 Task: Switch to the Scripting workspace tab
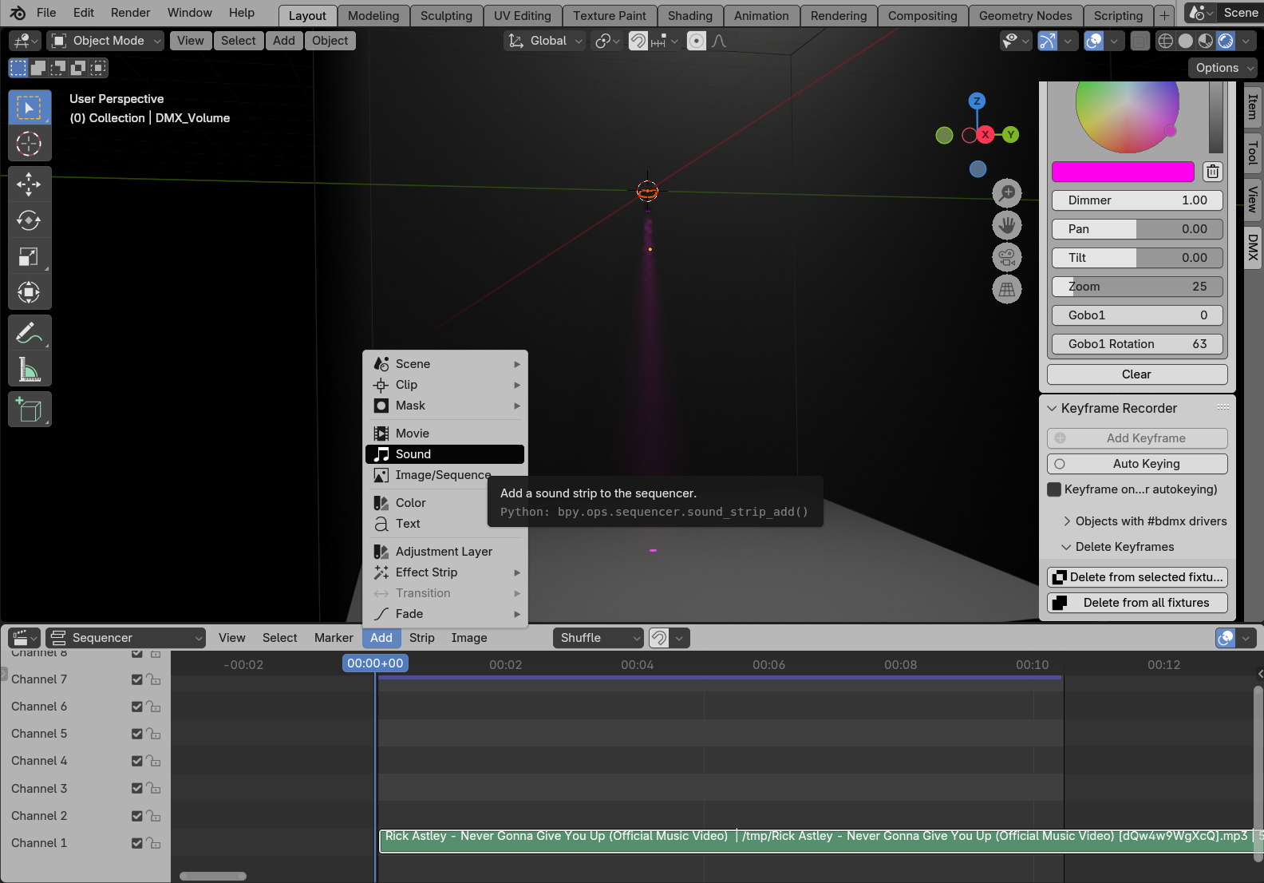(x=1118, y=15)
